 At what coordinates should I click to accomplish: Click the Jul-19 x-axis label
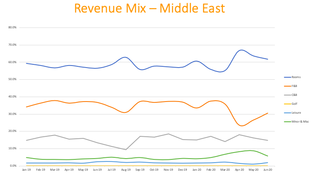(112, 170)
